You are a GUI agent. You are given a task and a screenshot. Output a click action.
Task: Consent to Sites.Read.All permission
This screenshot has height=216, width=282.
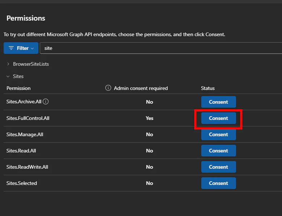[x=219, y=151]
